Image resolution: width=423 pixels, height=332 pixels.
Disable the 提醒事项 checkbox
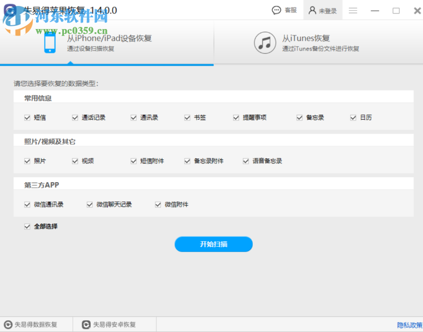(236, 118)
